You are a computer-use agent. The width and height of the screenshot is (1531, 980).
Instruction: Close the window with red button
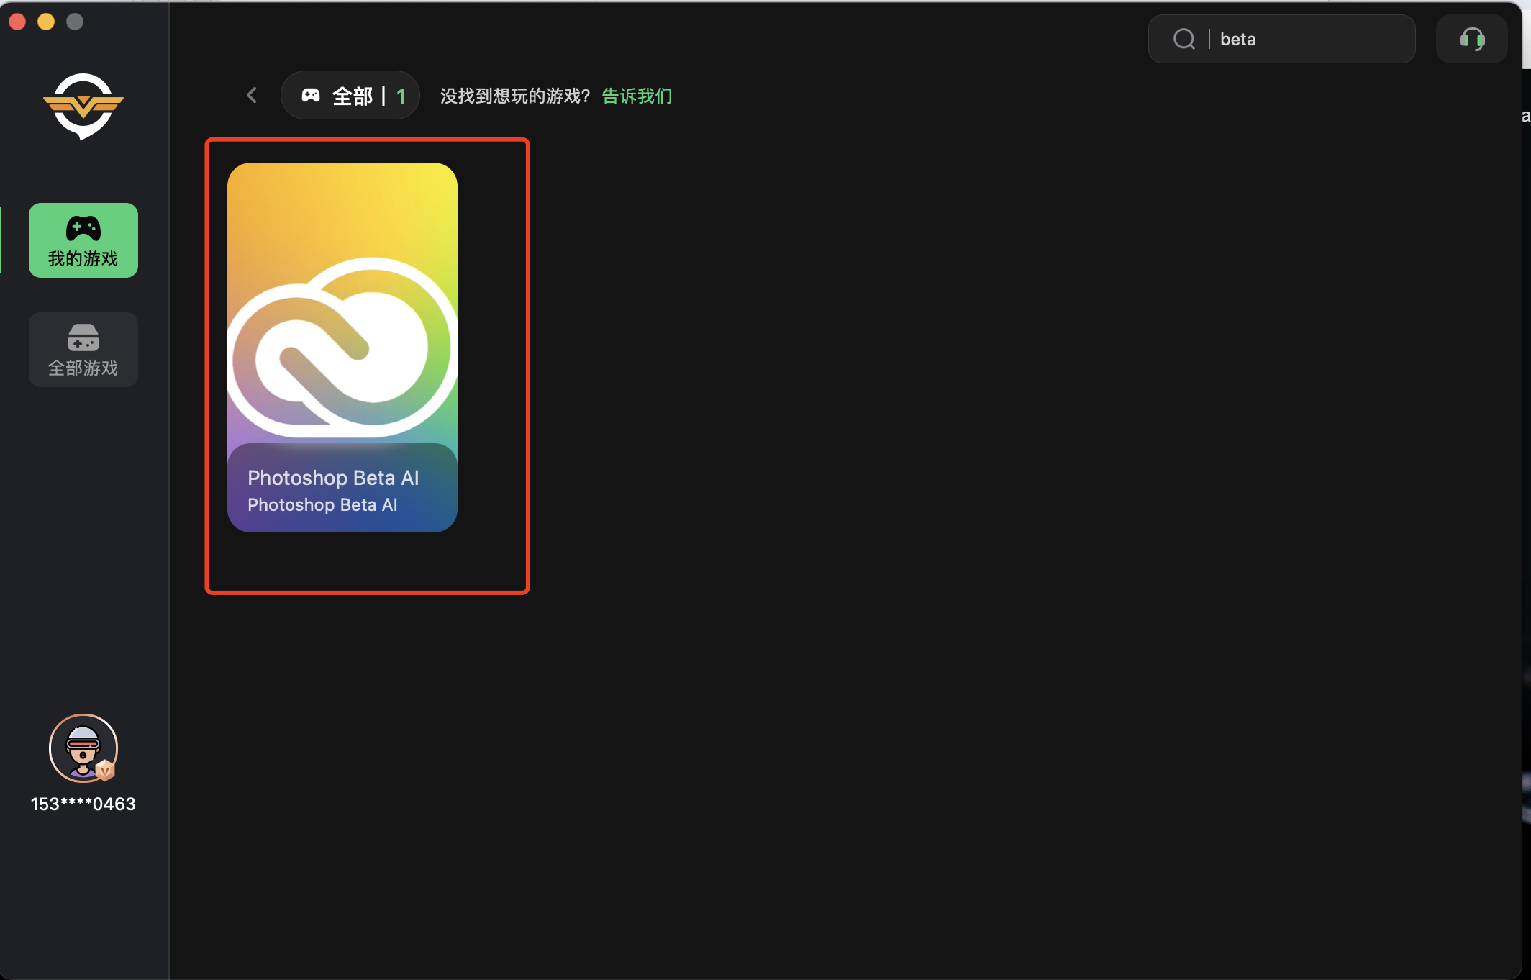tap(17, 22)
